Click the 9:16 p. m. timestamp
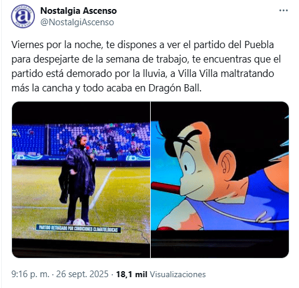 click(30, 274)
